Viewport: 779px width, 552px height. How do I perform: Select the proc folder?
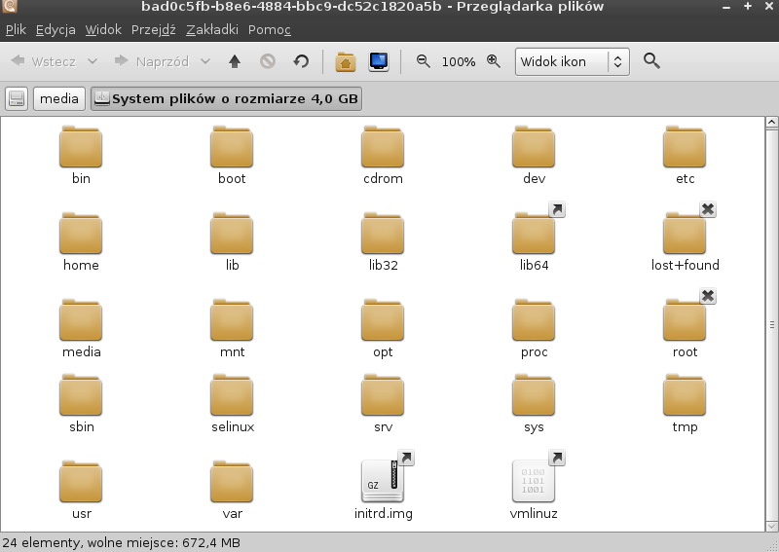point(534,328)
